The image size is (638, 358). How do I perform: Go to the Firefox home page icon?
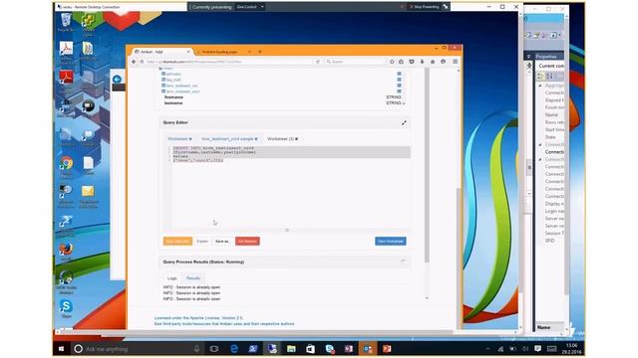tap(433, 62)
